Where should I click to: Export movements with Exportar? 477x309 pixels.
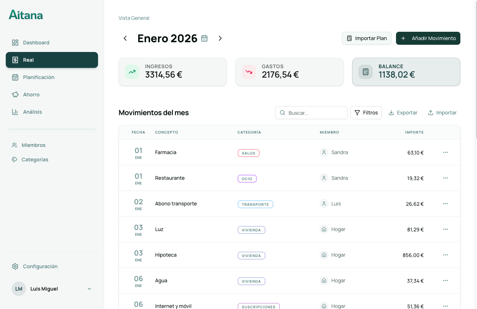403,113
